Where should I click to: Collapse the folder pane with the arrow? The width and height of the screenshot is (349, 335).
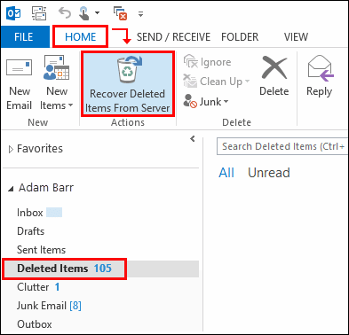193,138
